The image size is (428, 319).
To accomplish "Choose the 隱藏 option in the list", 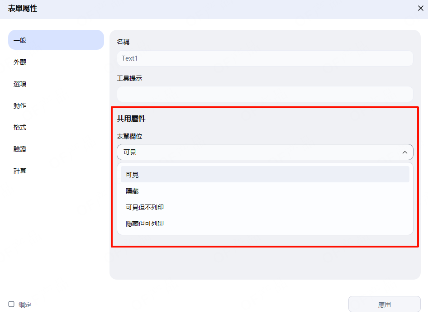I will 265,191.
